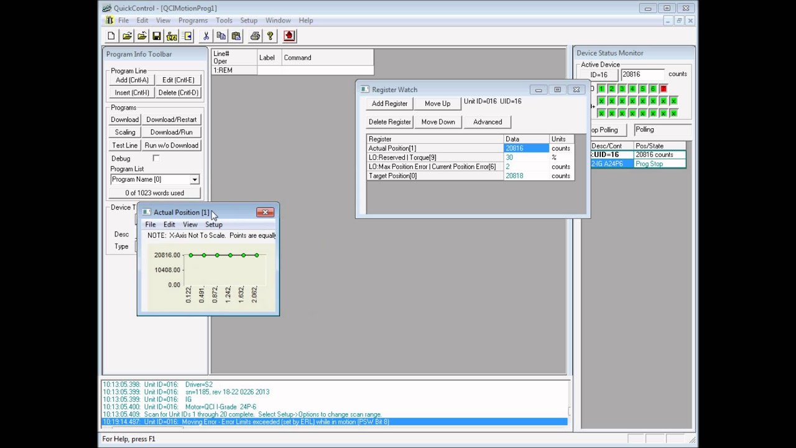Select Prog Stop cell in device list
Image resolution: width=796 pixels, height=448 pixels.
point(659,164)
